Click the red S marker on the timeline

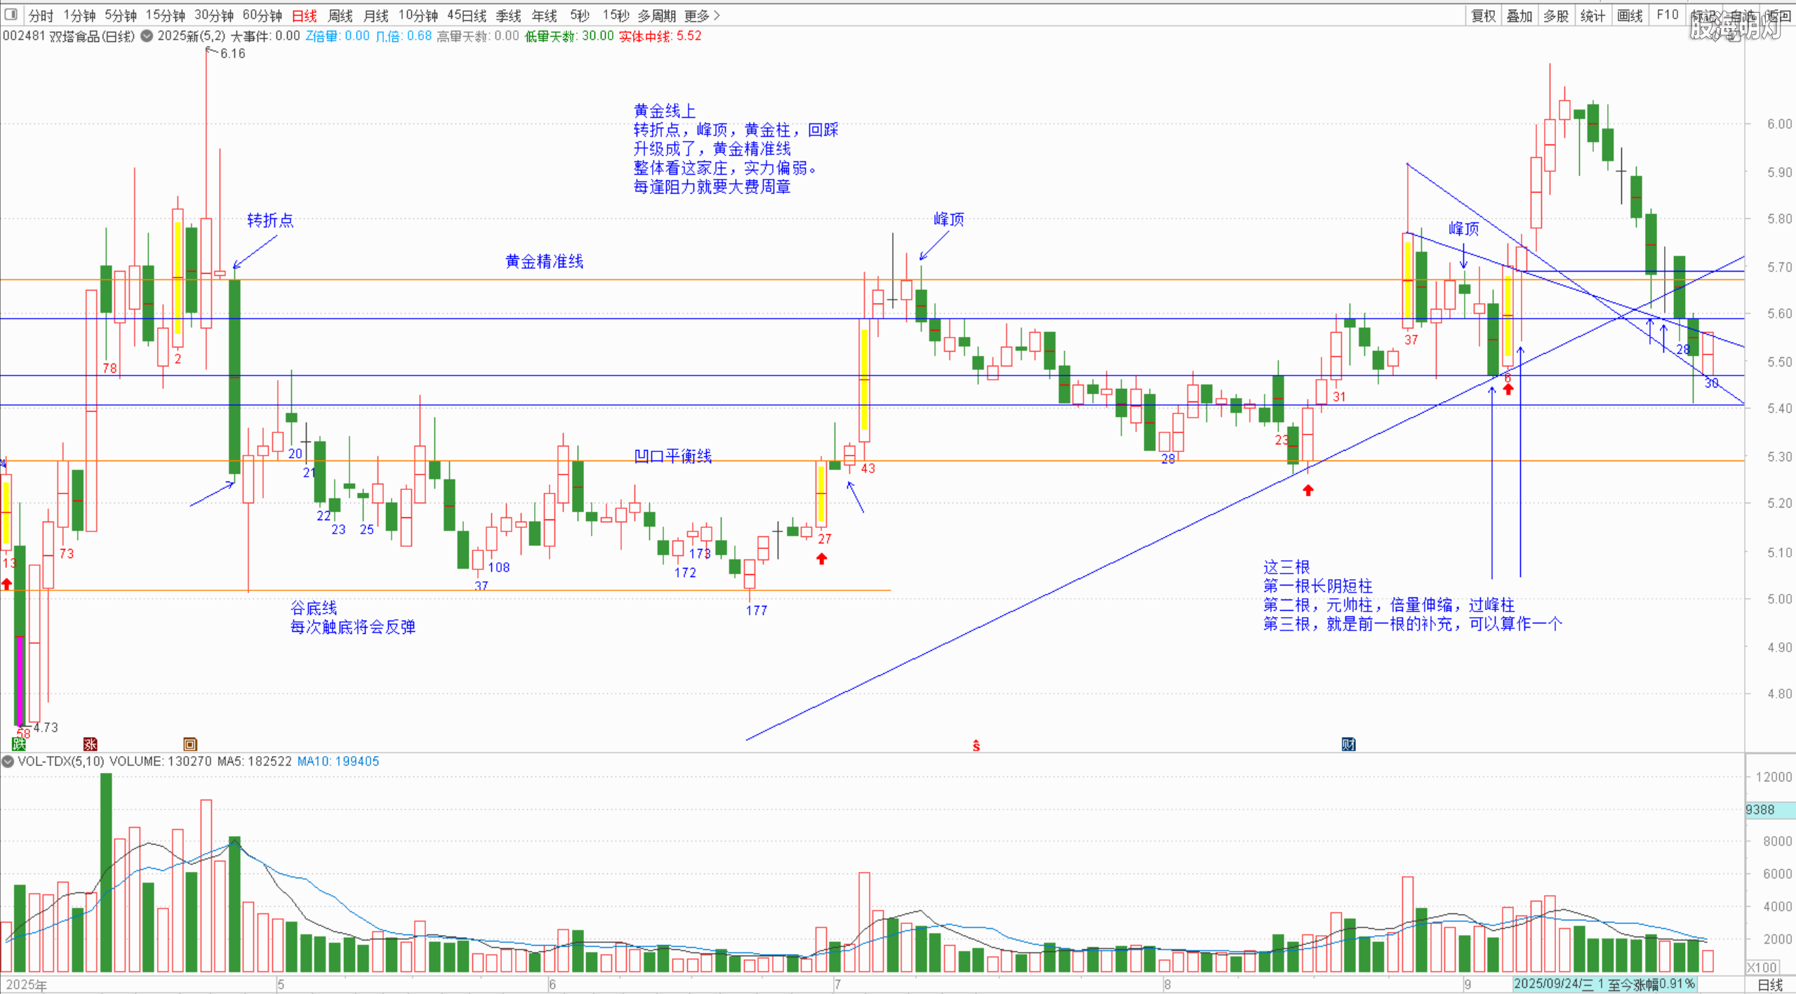coord(976,746)
